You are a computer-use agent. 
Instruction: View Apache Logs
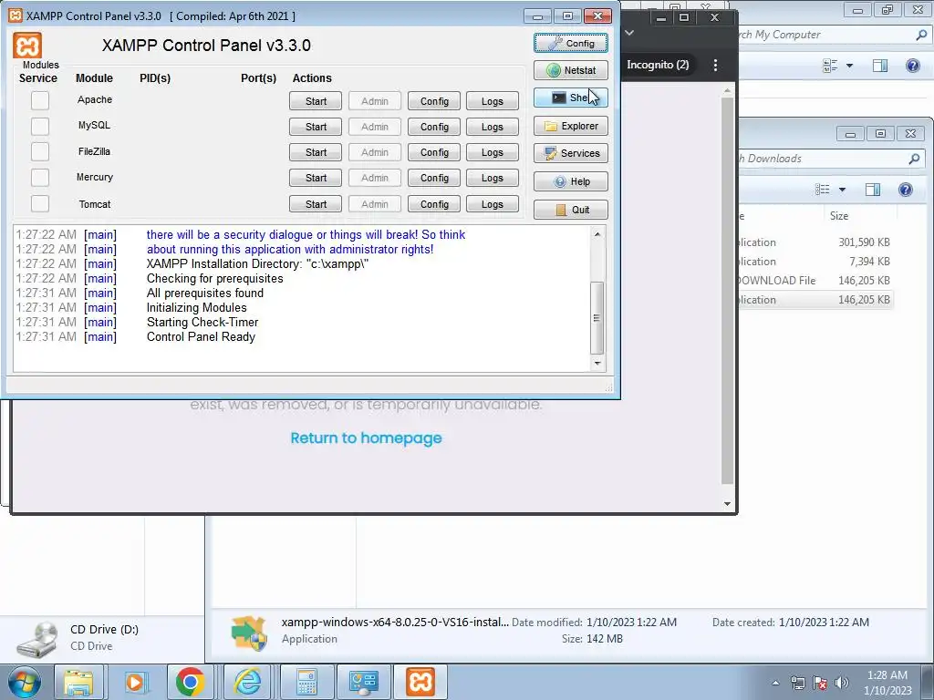tap(492, 101)
